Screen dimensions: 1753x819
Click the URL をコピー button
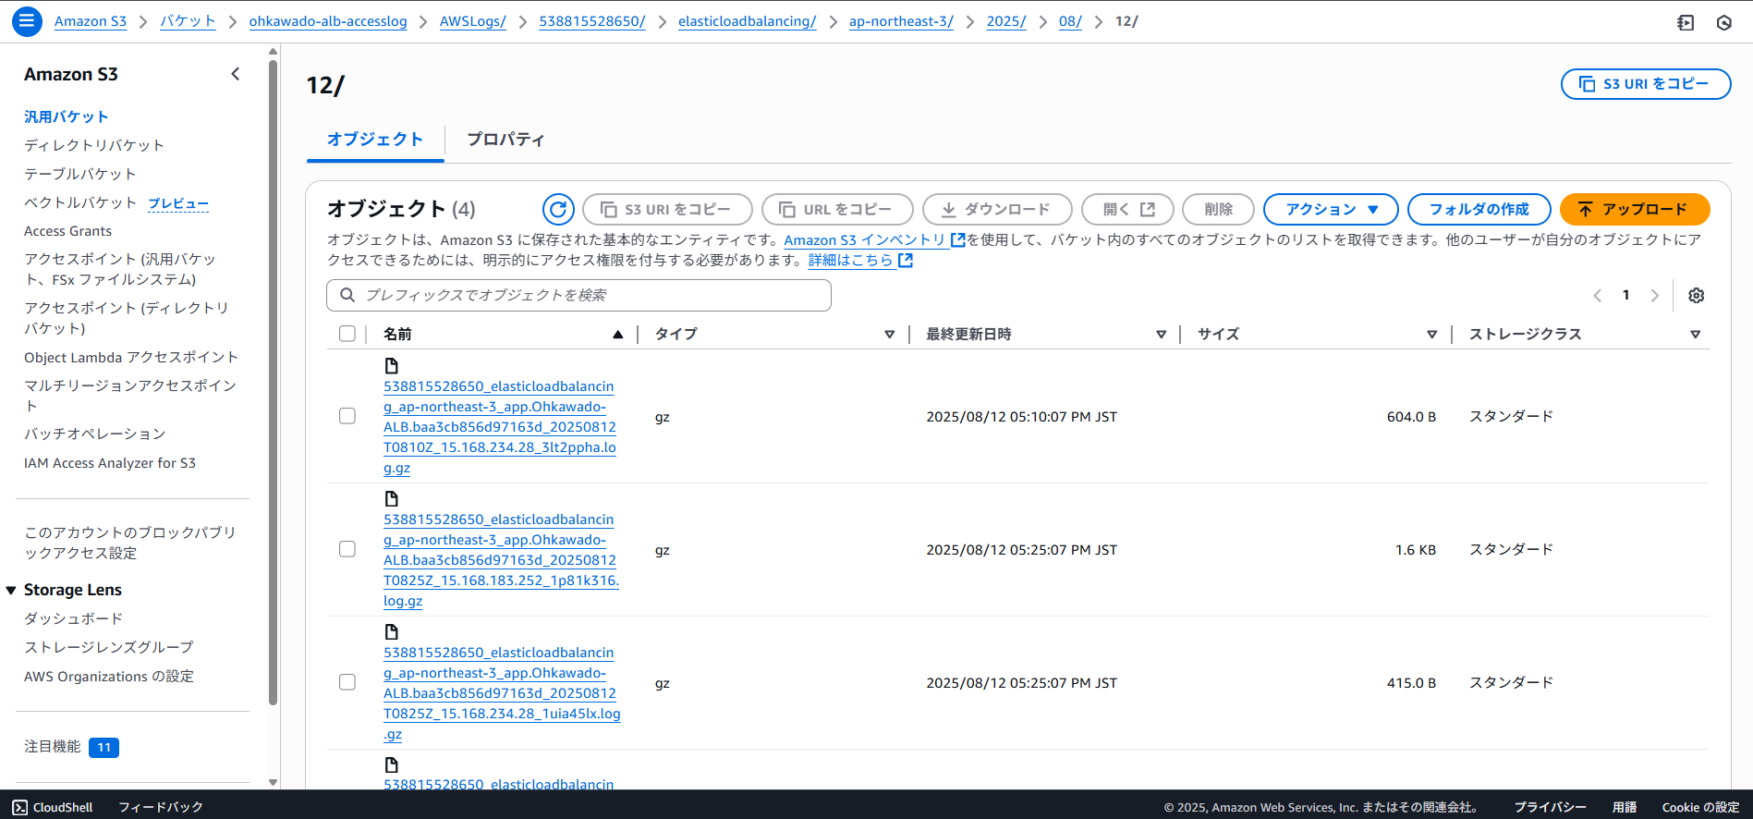click(837, 209)
